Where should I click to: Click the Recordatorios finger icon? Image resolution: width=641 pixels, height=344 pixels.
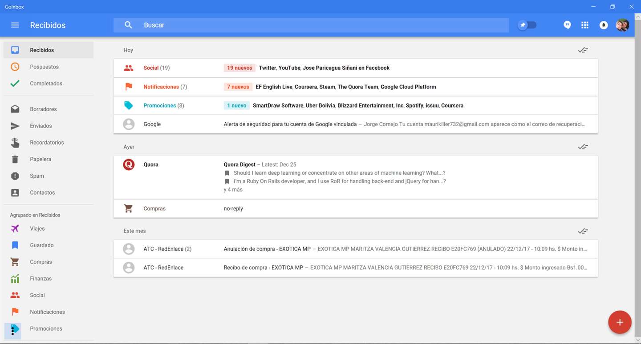15,143
